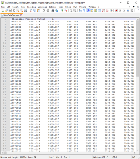Click the Print toolbar icon
This screenshot has width=140, height=159.
coord(26,11)
